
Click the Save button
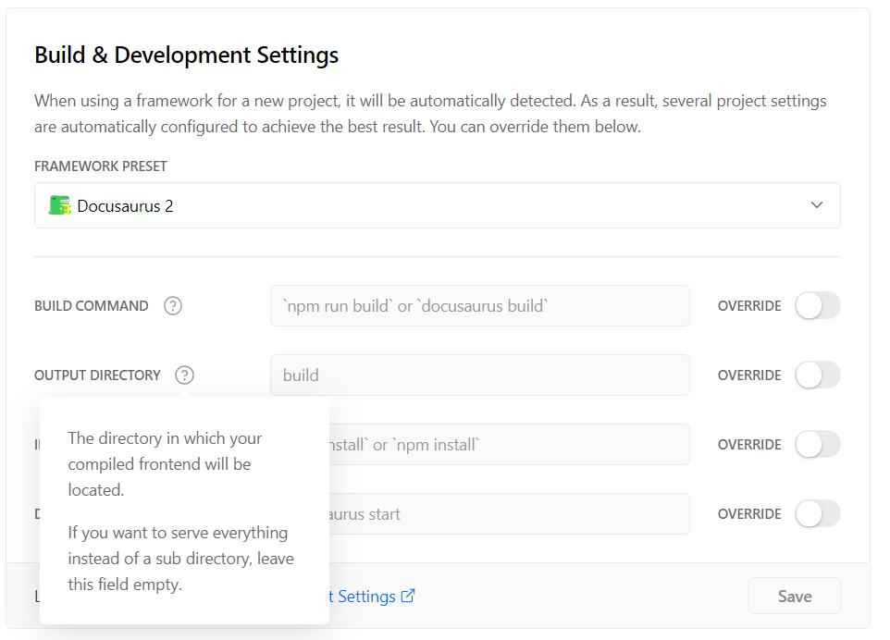point(794,596)
